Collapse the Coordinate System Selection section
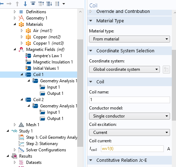This screenshot has height=167, width=176. (x=91, y=51)
